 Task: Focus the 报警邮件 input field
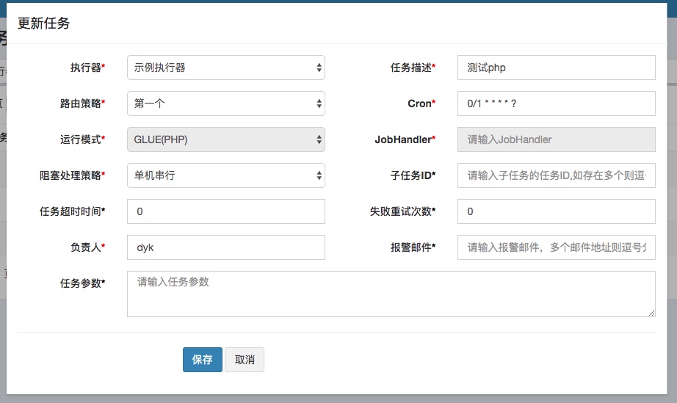click(x=555, y=247)
